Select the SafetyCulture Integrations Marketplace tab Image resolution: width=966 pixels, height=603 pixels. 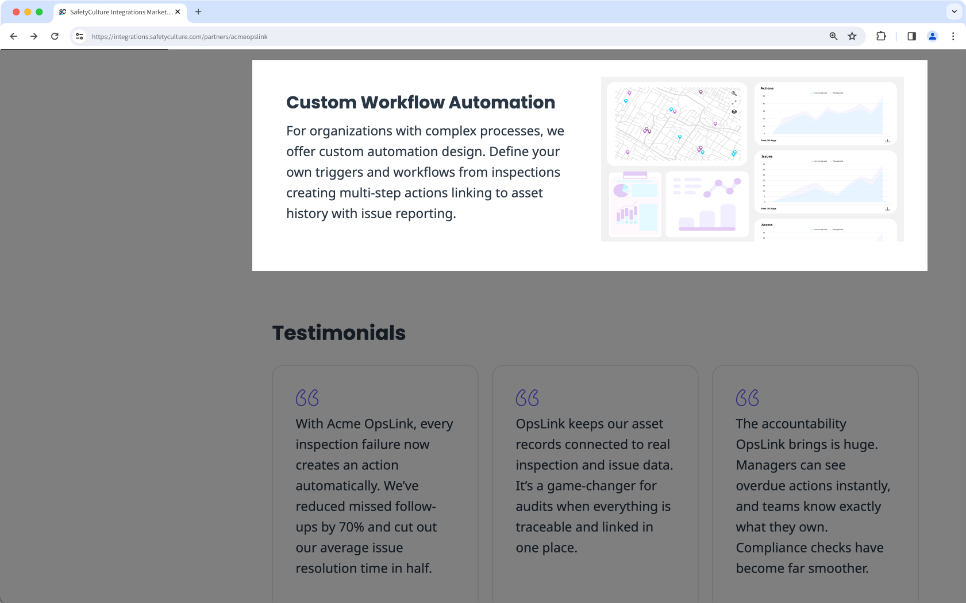point(120,12)
